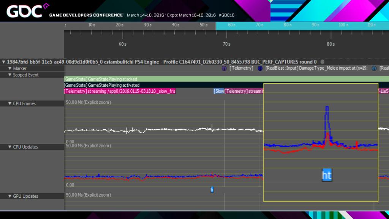This screenshot has height=219, width=389.
Task: Click the RealBlast Input marker info icon
Action: pos(260,68)
